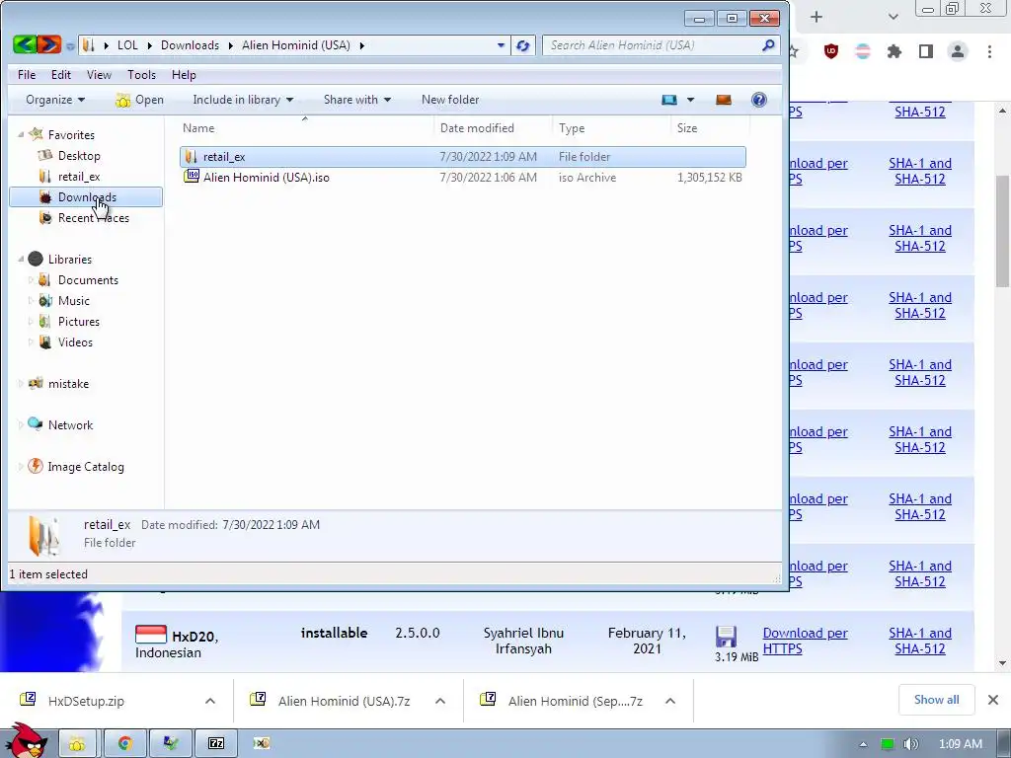Click the striped flag extension icon in Chrome
Viewport: 1011px width, 758px height.
pos(863,51)
